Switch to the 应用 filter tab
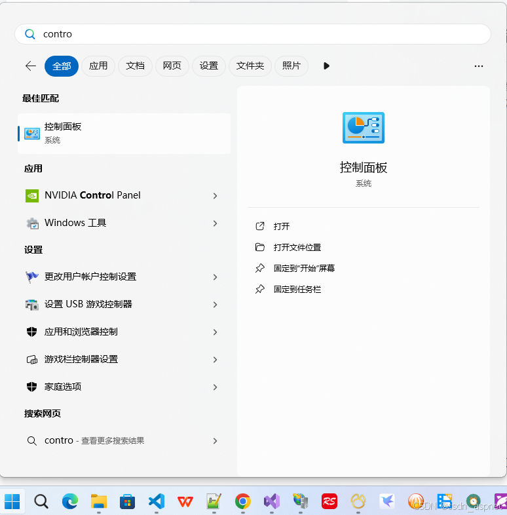507x515 pixels. (x=98, y=66)
